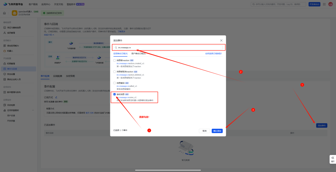Click the 凭证与基础信息 sidebar icon
The height and width of the screenshot is (172, 336).
[5, 28]
